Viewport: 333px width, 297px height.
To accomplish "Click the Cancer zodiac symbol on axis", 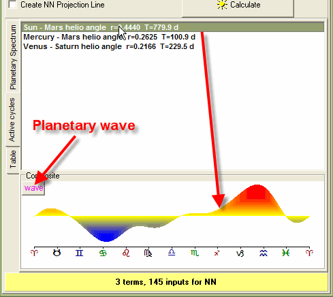I will click(x=103, y=253).
